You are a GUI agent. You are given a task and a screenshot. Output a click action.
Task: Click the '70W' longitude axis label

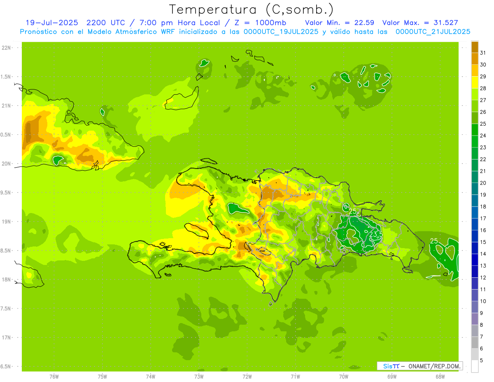click(343, 377)
